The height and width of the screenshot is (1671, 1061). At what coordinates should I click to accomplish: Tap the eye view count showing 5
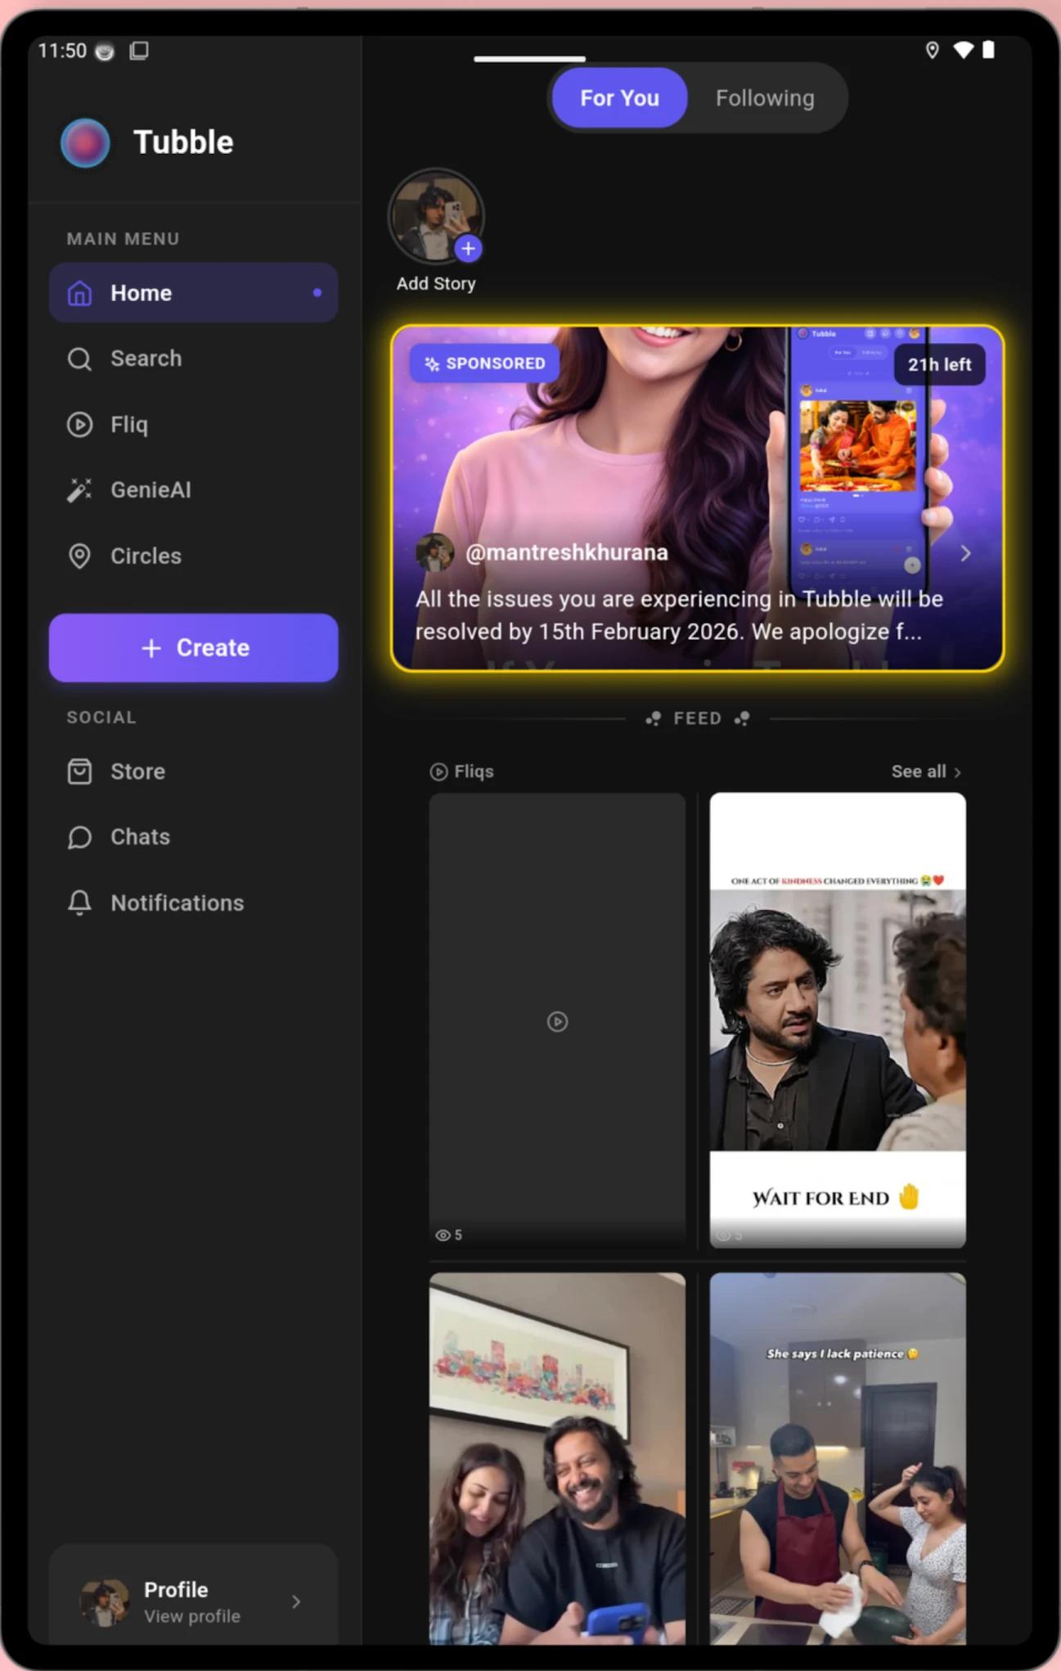[x=449, y=1235]
